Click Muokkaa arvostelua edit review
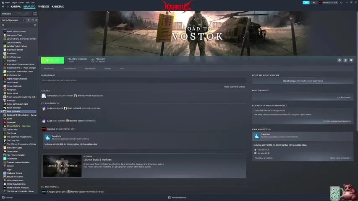This screenshot has width=358, height=201. 264,158
